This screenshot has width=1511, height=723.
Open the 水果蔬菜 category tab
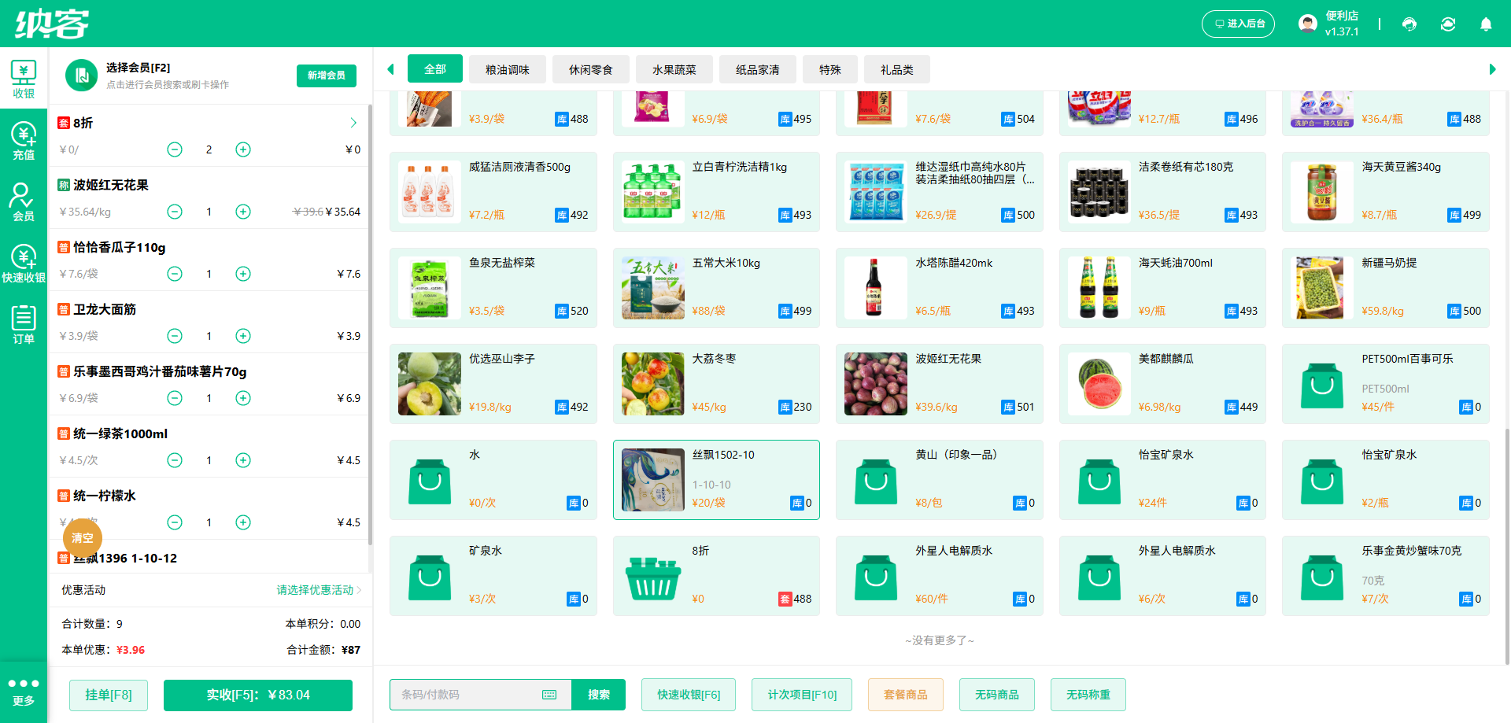[x=674, y=70]
